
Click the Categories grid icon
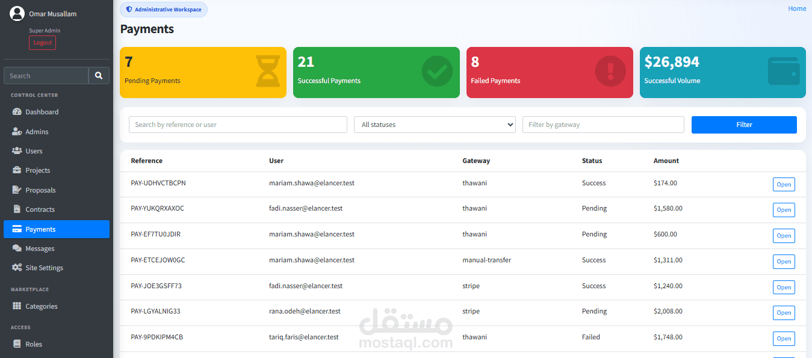(17, 306)
